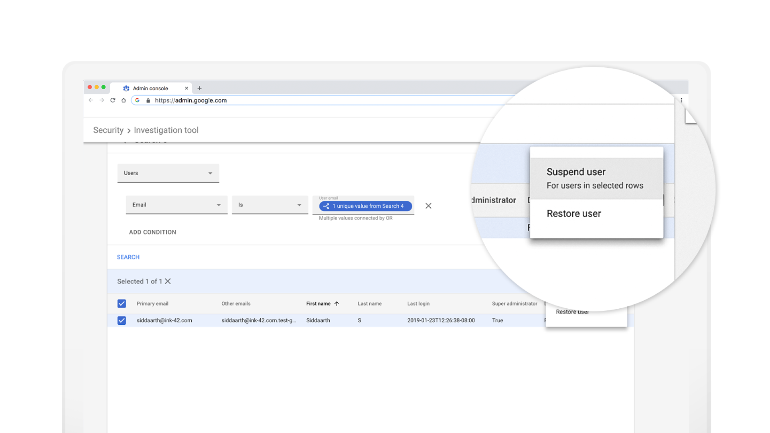
Task: Click the 'True' super administrator cell
Action: [x=498, y=320]
